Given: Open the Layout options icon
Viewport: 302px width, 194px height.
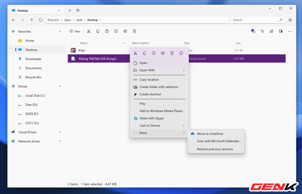Looking at the screenshot, I should (x=271, y=31).
